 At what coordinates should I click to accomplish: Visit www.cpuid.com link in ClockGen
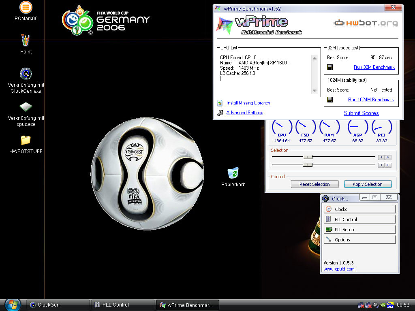(339, 269)
